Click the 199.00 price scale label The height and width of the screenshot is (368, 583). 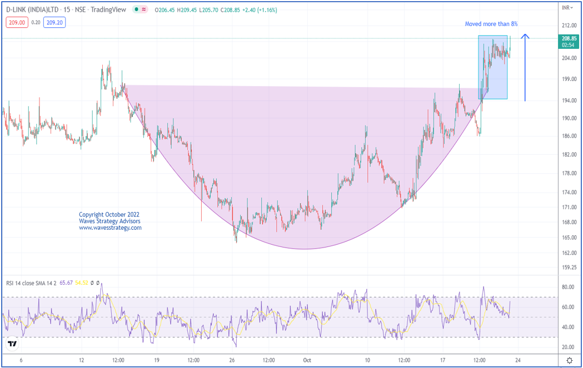(569, 79)
